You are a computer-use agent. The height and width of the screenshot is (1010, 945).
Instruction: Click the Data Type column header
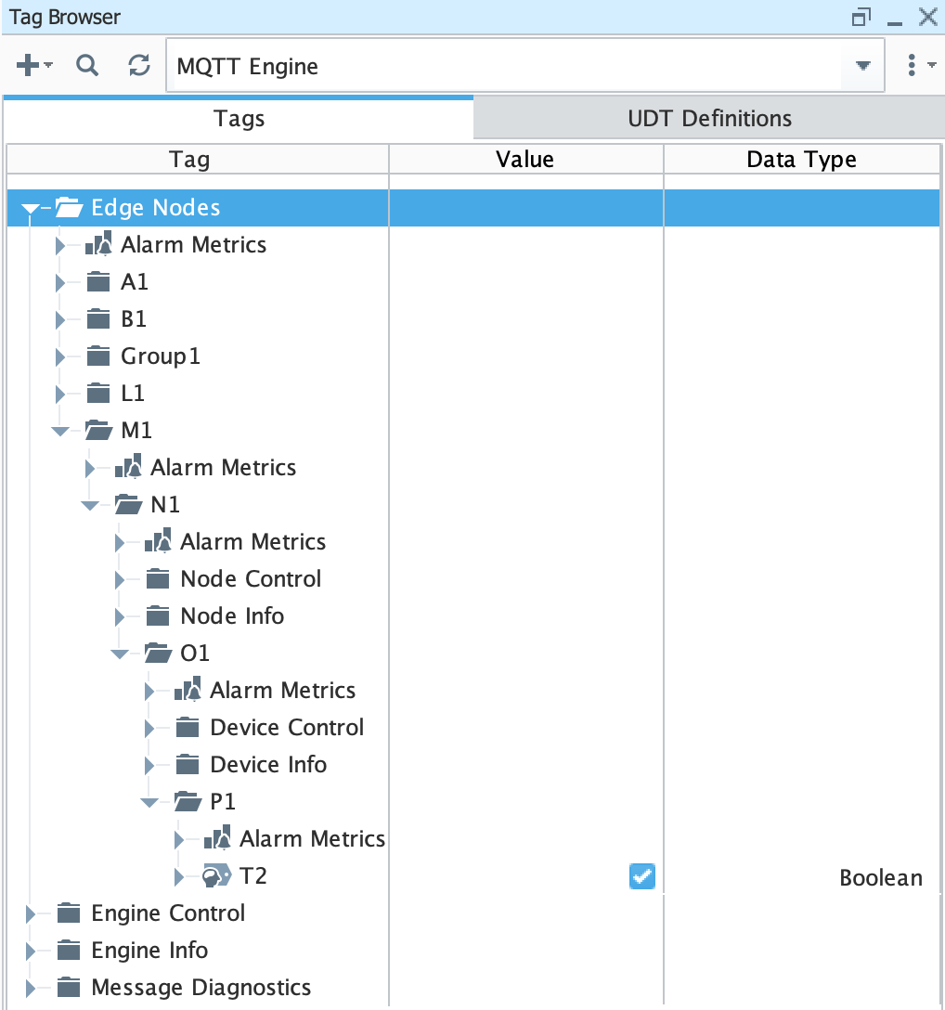801,160
